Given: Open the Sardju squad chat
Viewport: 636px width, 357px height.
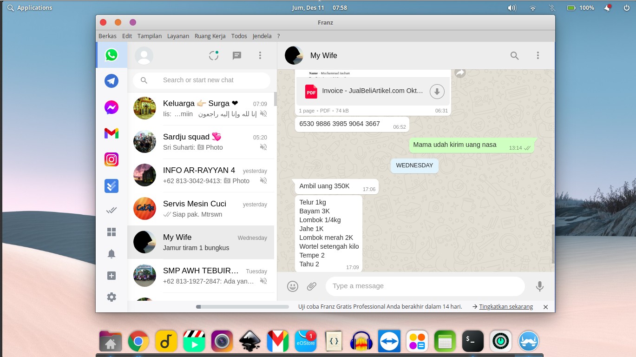Looking at the screenshot, I should 201,142.
